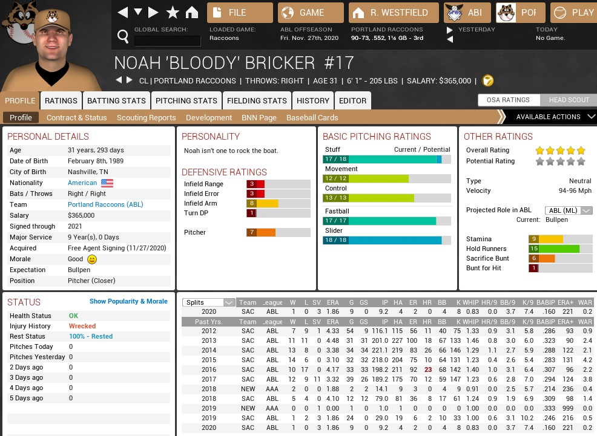This screenshot has height=436, width=597.
Task: Switch to Head Scout ratings
Action: pyautogui.click(x=569, y=100)
